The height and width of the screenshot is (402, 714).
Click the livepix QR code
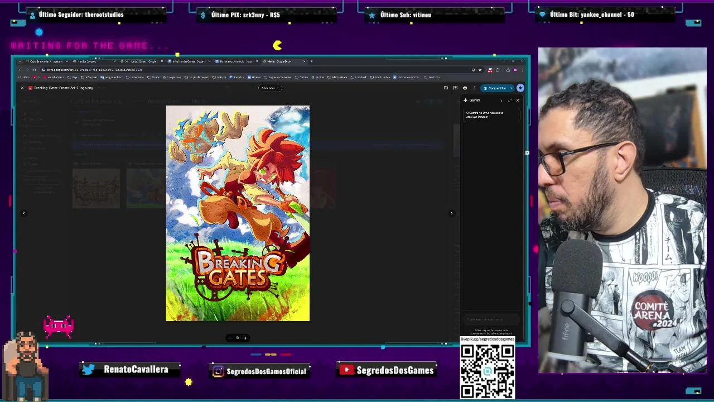[x=488, y=372]
